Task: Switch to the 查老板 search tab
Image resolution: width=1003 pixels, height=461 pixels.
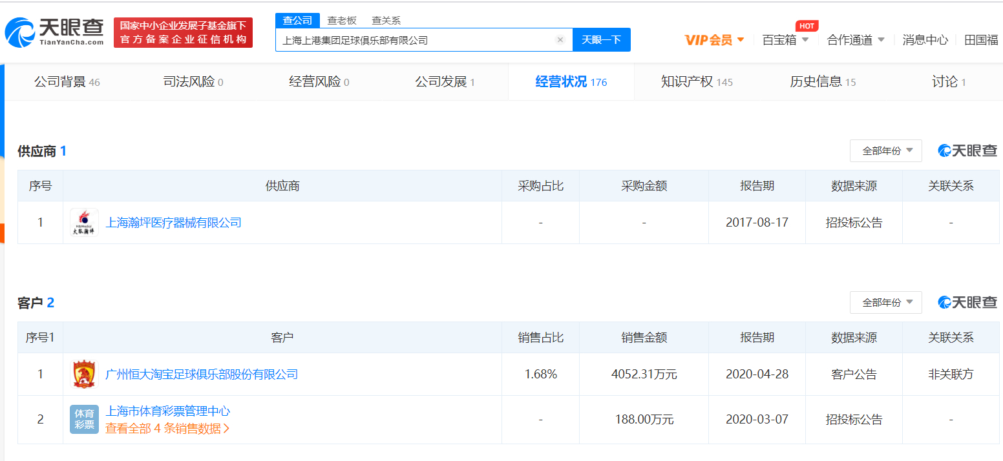Action: coord(342,21)
